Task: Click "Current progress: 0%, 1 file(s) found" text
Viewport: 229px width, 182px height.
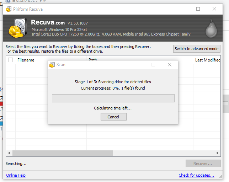Action: (113, 88)
